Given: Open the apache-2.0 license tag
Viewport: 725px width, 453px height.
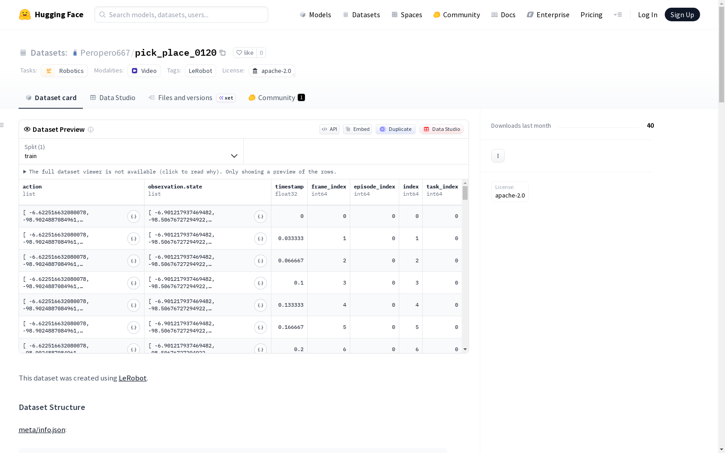Looking at the screenshot, I should point(272,71).
